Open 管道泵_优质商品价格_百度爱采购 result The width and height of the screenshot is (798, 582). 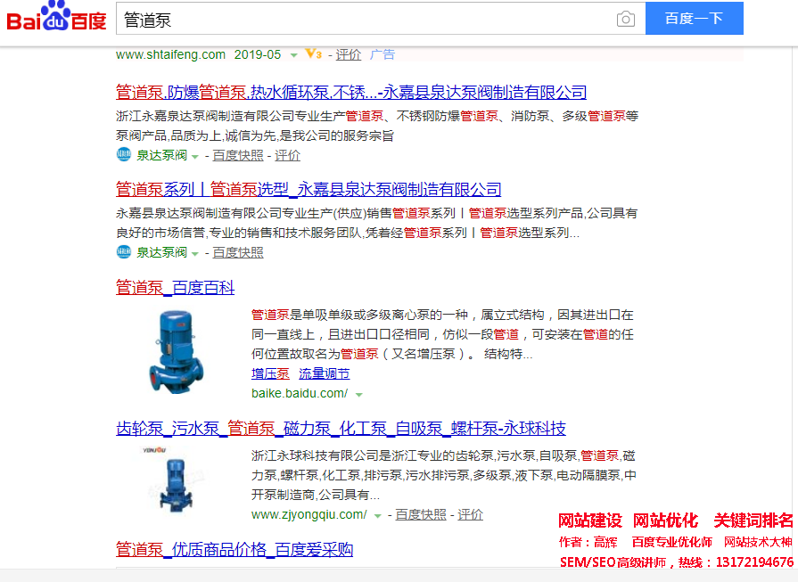click(234, 549)
